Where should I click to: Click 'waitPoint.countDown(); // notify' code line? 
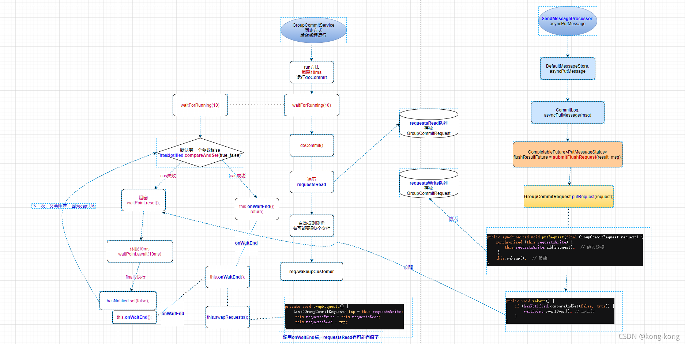559,311
